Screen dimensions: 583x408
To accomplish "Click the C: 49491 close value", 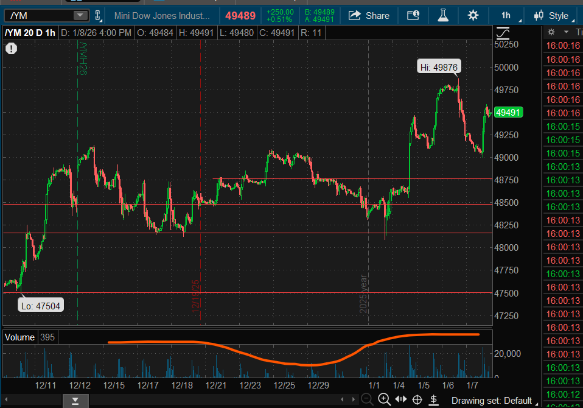I will point(277,33).
